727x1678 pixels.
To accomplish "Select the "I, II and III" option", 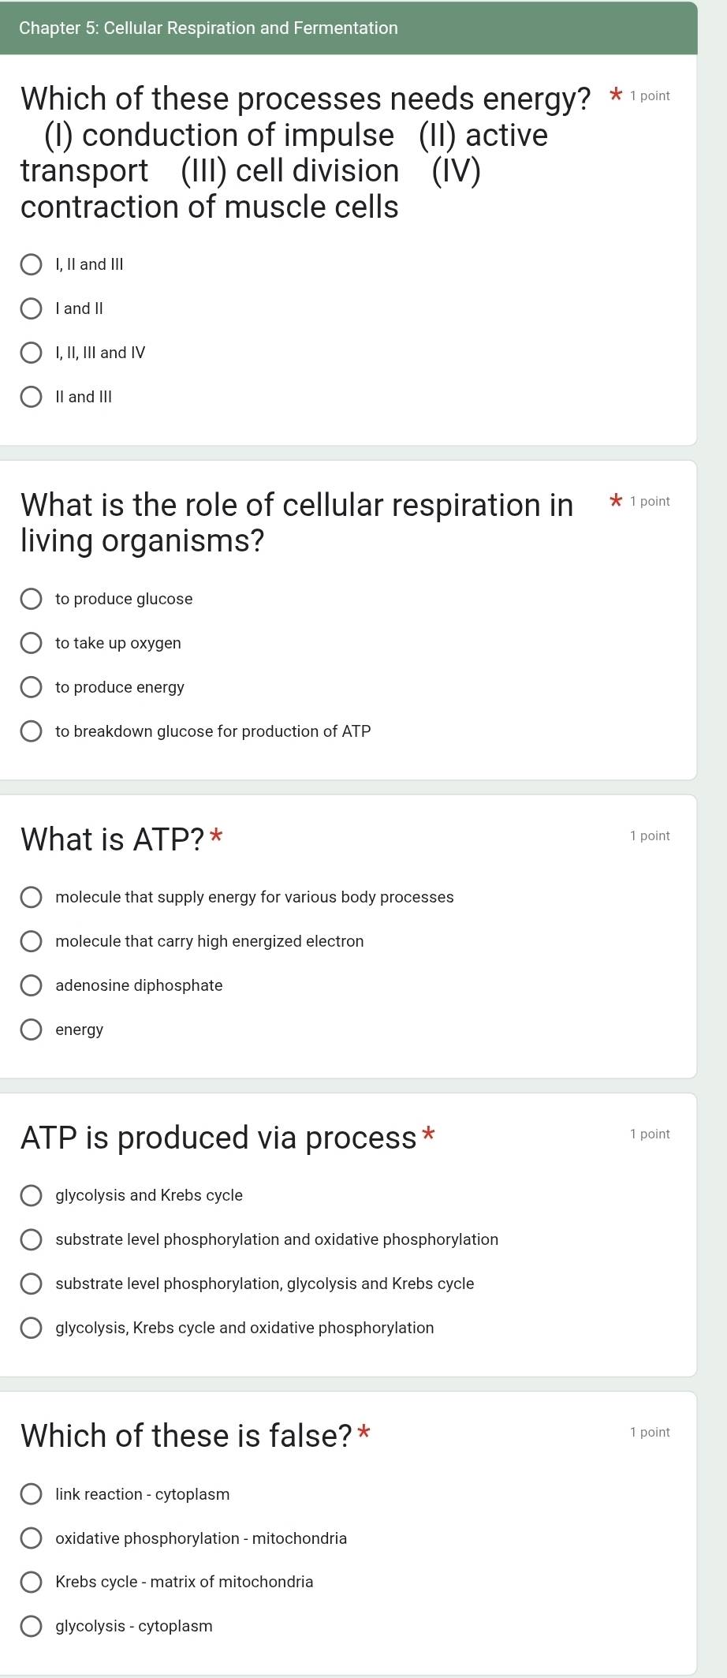I will tap(32, 263).
